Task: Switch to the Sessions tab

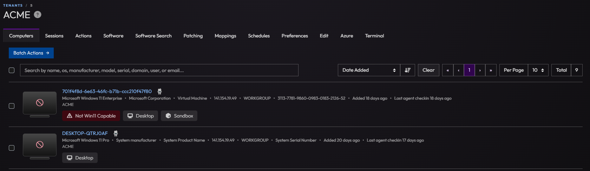Action: 54,36
